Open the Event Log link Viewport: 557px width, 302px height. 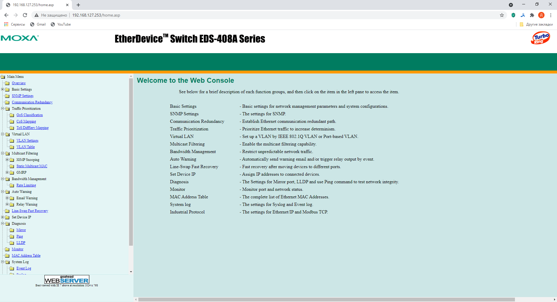24,268
